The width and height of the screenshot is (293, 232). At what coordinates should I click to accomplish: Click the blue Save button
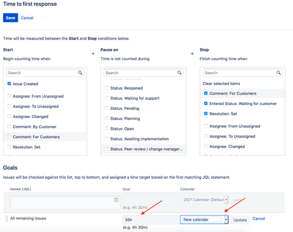[11, 18]
